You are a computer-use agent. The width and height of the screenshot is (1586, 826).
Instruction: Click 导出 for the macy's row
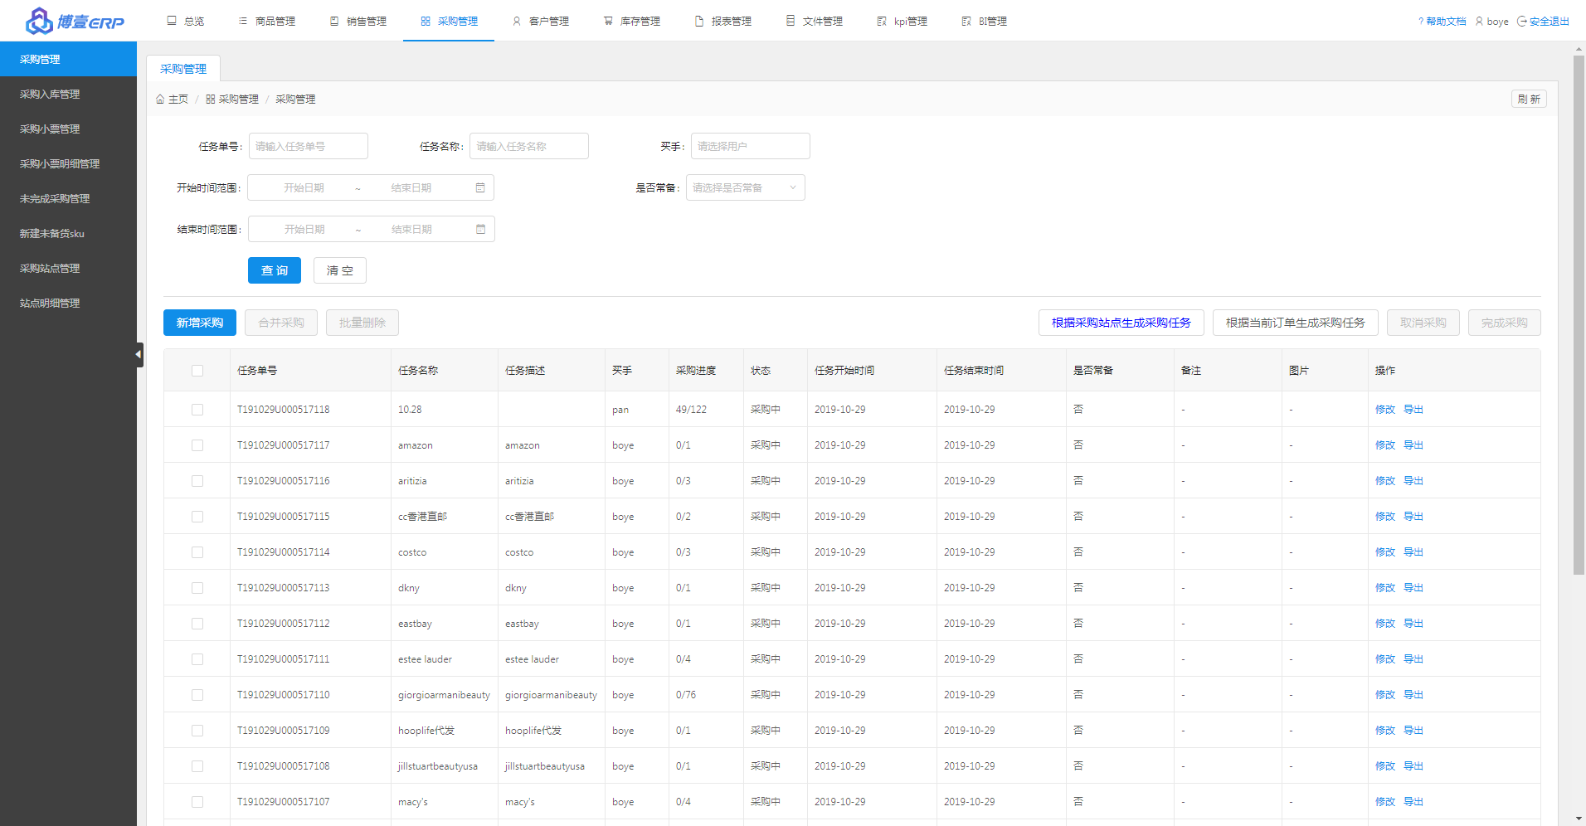[1413, 802]
